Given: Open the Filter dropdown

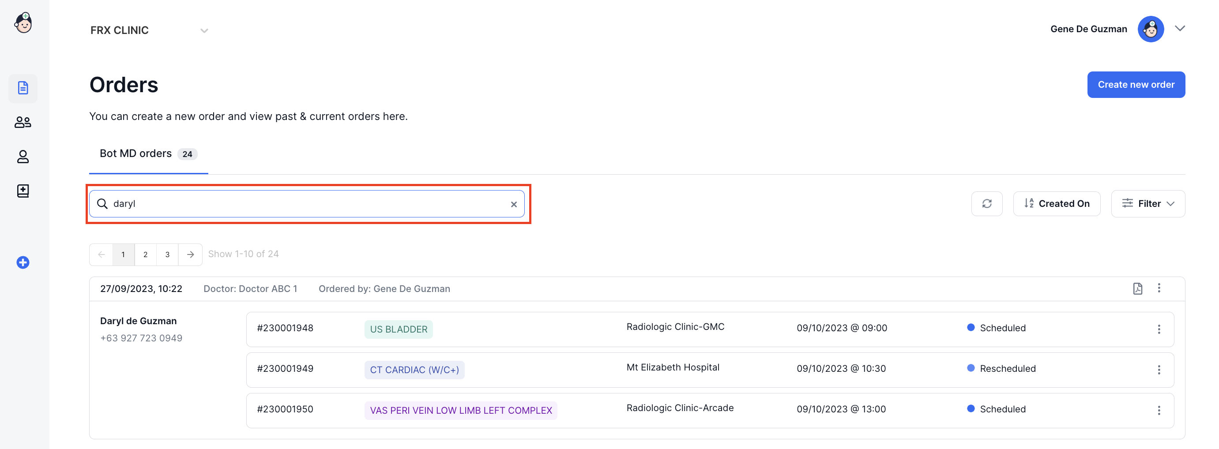Looking at the screenshot, I should tap(1148, 204).
